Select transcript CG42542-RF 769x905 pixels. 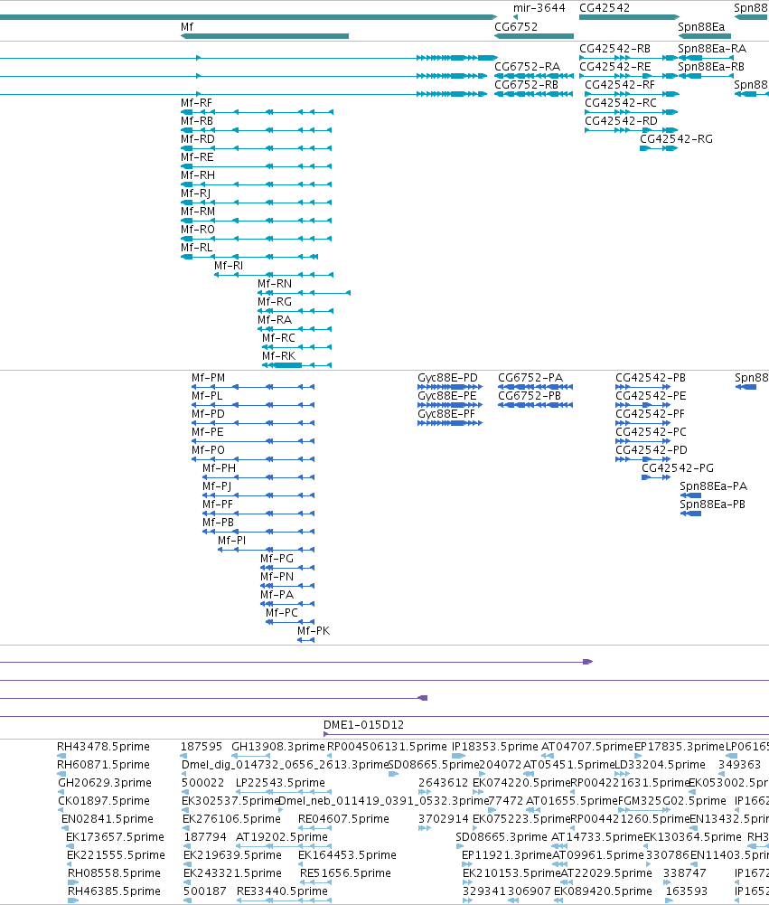(x=633, y=94)
